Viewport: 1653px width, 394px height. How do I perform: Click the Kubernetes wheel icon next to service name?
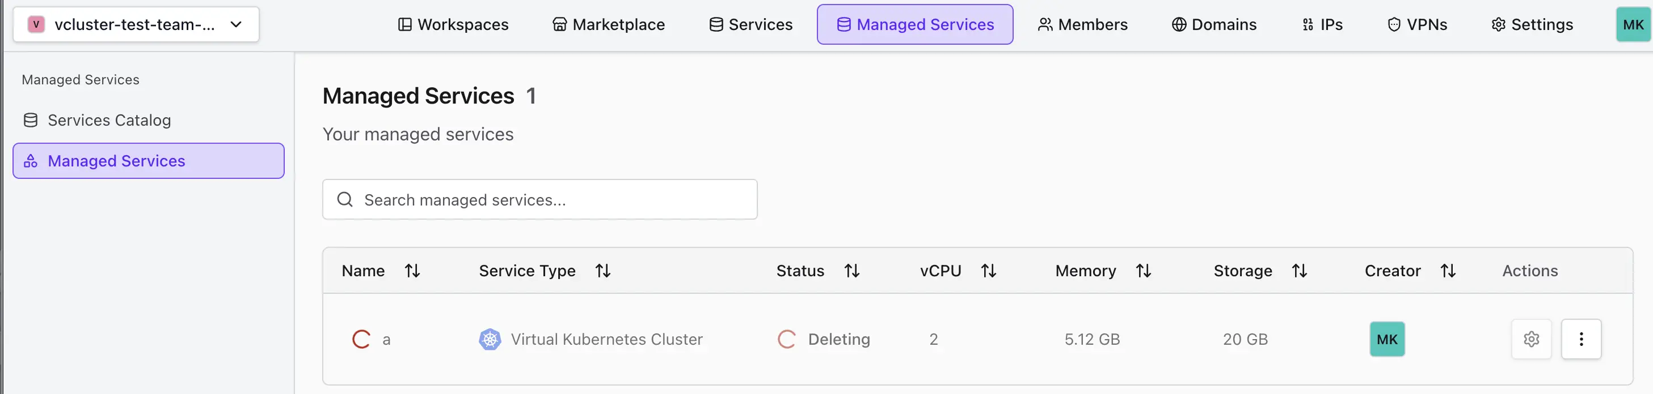click(489, 339)
